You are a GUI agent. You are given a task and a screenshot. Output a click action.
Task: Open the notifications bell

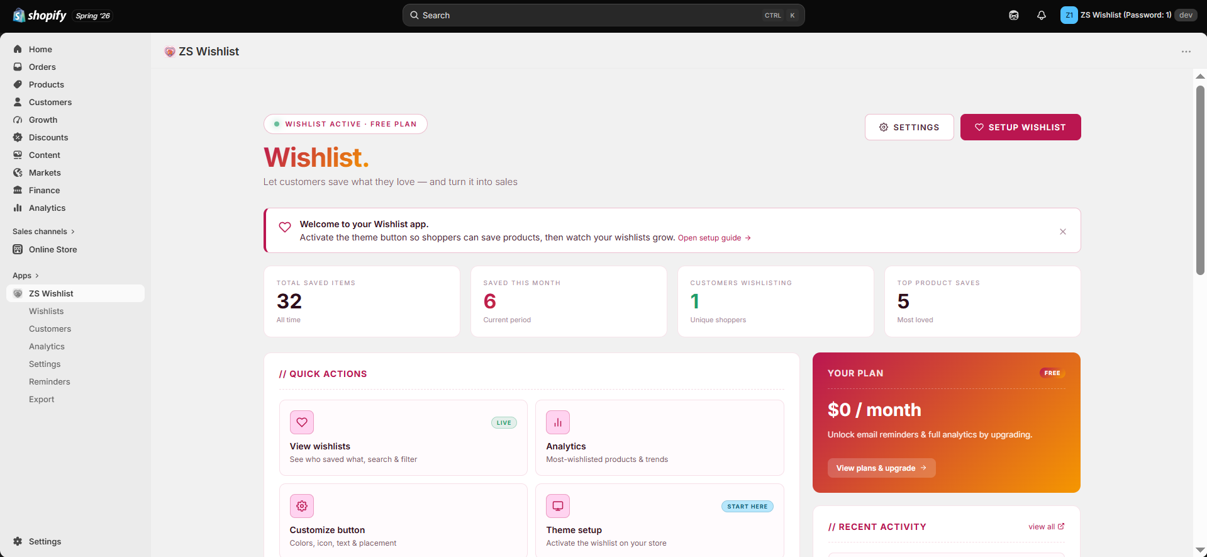[1042, 15]
